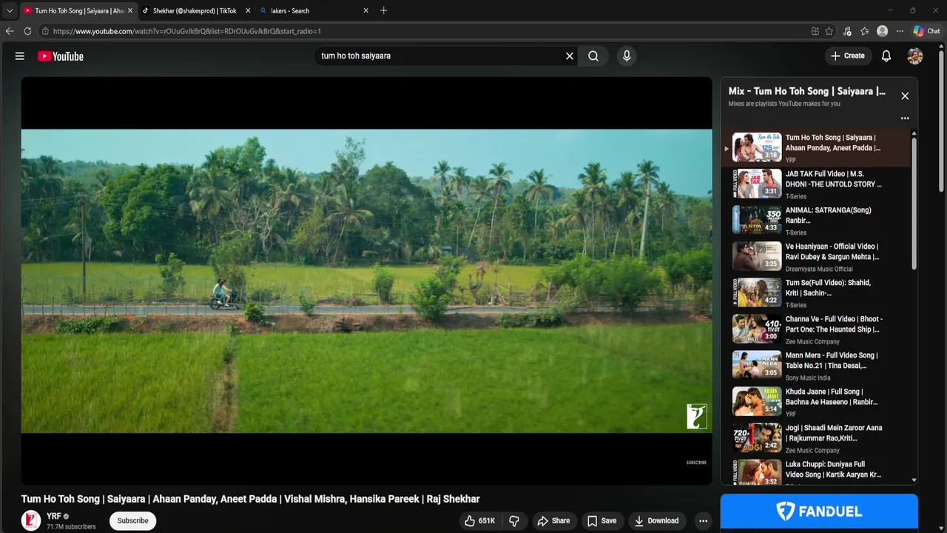Viewport: 947px width, 533px height.
Task: Open Copilot Chat sidebar
Action: point(926,31)
